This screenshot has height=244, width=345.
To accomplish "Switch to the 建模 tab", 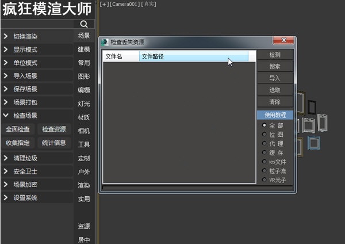I will 84,49.
